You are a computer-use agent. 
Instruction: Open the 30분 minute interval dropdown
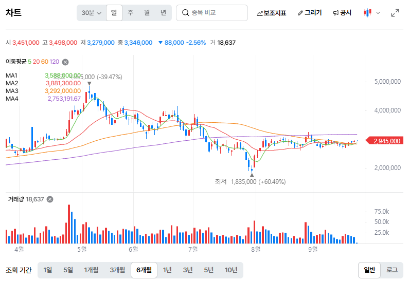(x=91, y=13)
